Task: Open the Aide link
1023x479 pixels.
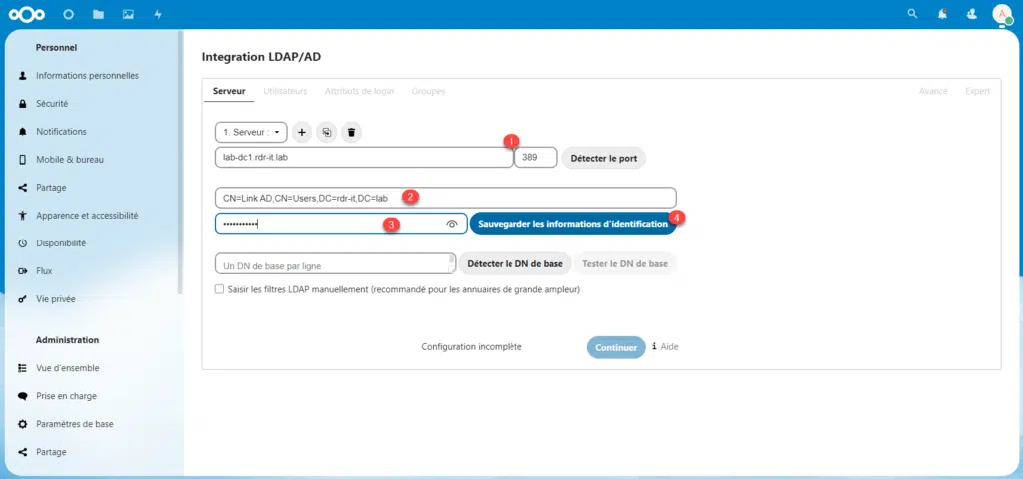Action: click(x=665, y=346)
